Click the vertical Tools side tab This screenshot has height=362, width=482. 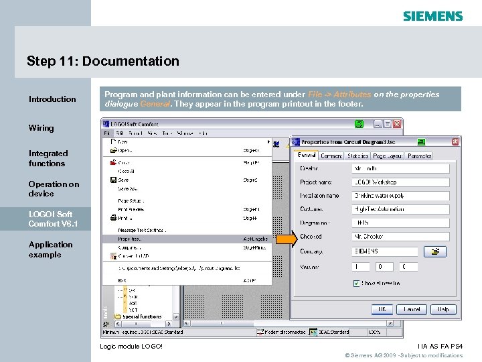pyautogui.click(x=106, y=312)
